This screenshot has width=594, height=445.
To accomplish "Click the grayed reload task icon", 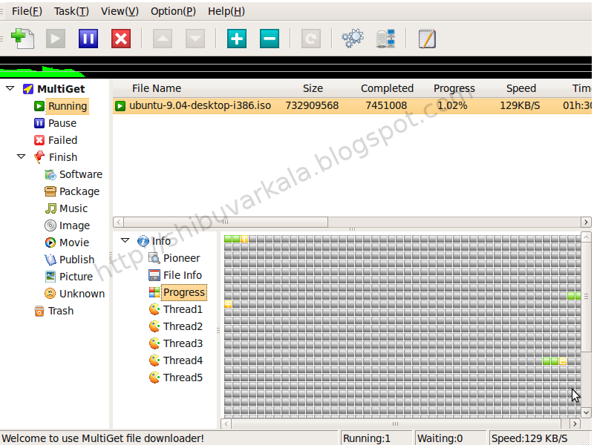I will coord(311,39).
